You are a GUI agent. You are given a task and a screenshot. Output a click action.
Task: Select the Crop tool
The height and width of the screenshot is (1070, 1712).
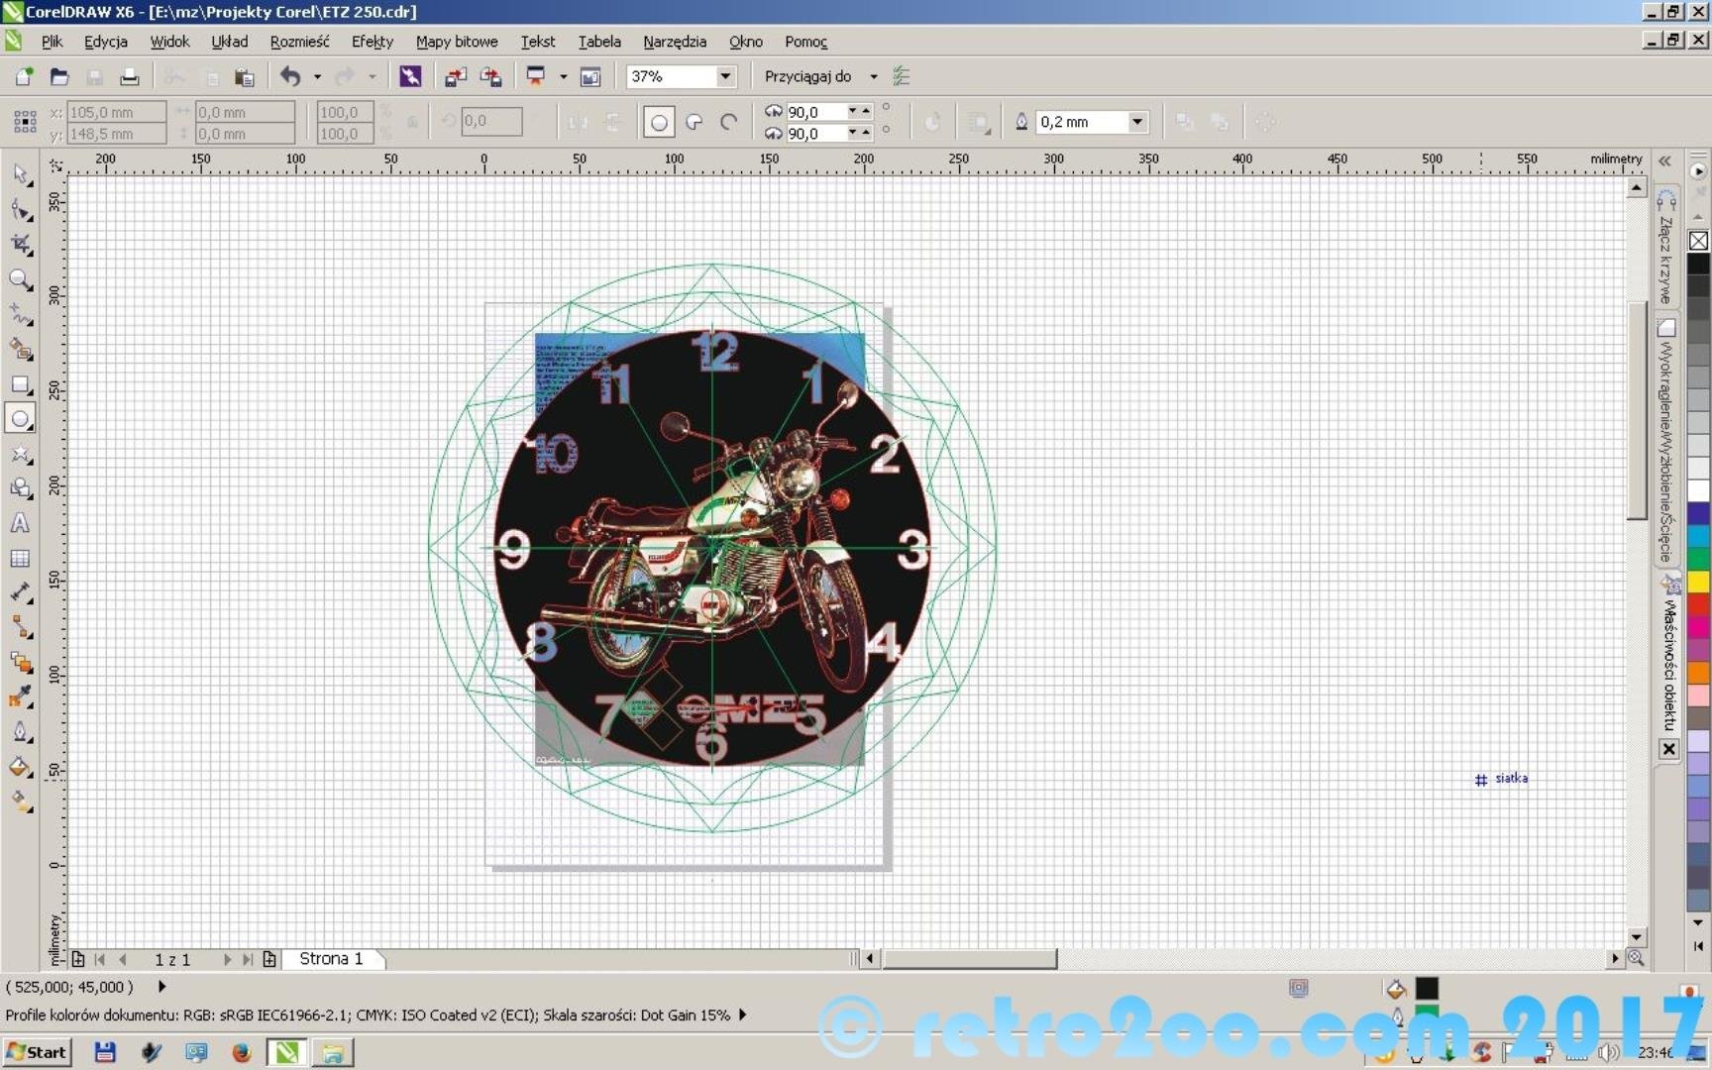click(21, 245)
